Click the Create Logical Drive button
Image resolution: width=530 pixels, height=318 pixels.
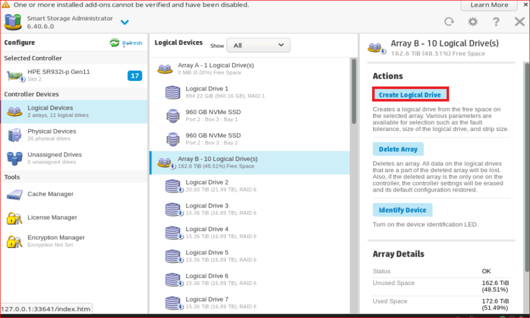tap(410, 95)
